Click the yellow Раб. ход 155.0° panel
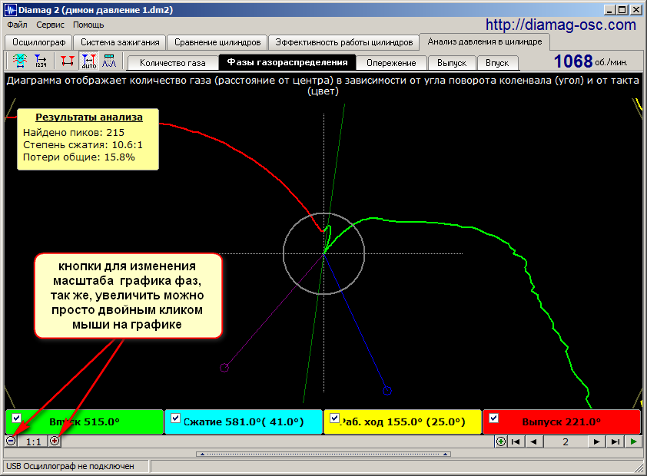Image resolution: width=647 pixels, height=476 pixels. point(403,422)
